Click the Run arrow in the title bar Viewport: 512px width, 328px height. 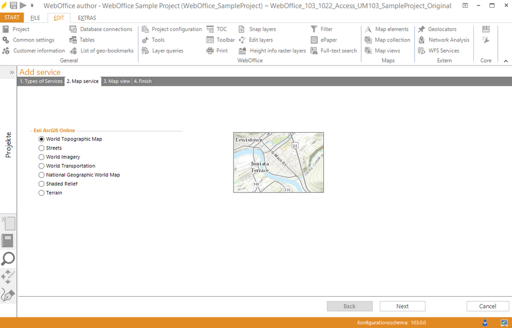[24, 5]
